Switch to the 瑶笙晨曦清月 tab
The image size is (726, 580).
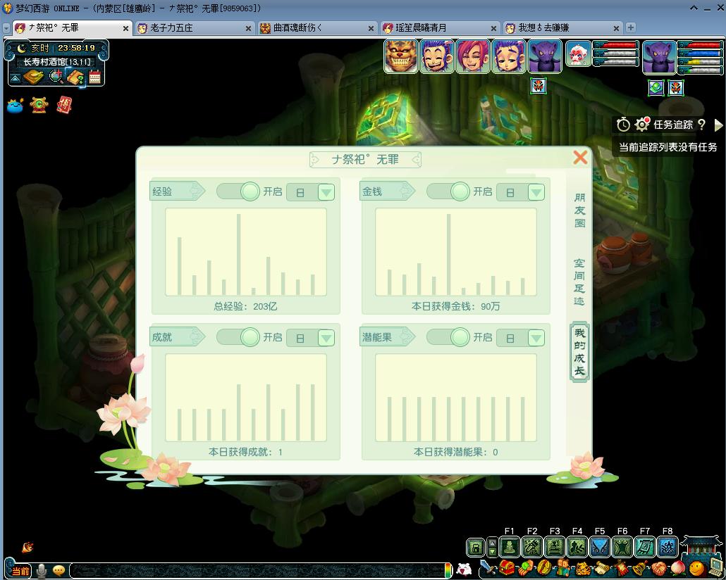coord(440,28)
